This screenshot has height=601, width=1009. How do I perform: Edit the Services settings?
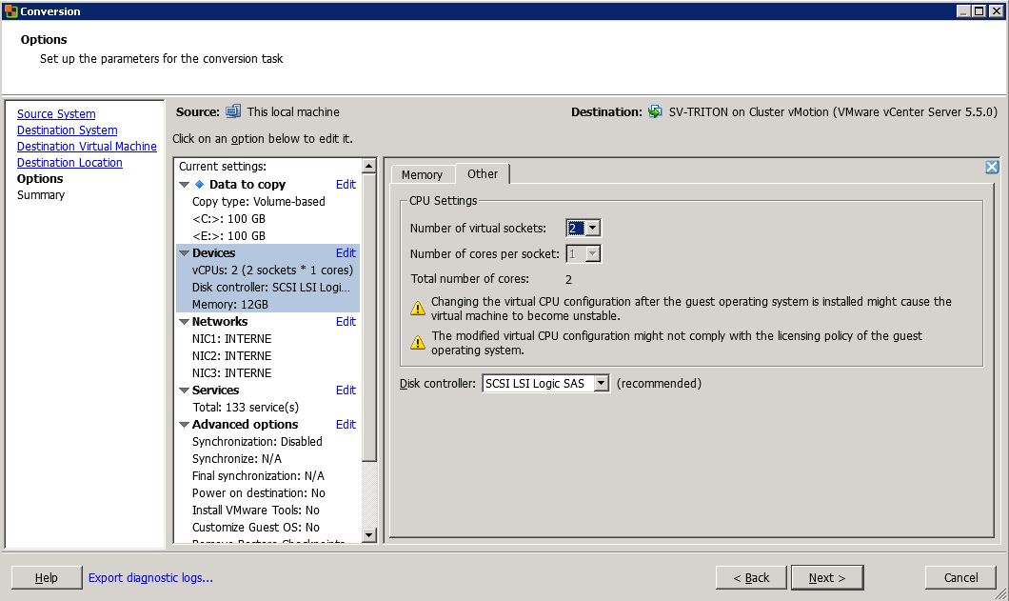coord(346,391)
